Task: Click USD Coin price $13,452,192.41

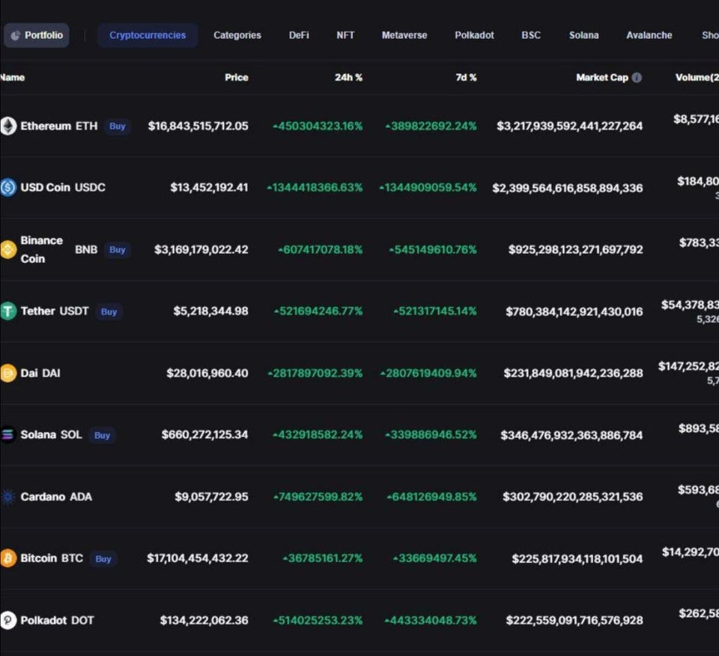Action: [x=209, y=187]
